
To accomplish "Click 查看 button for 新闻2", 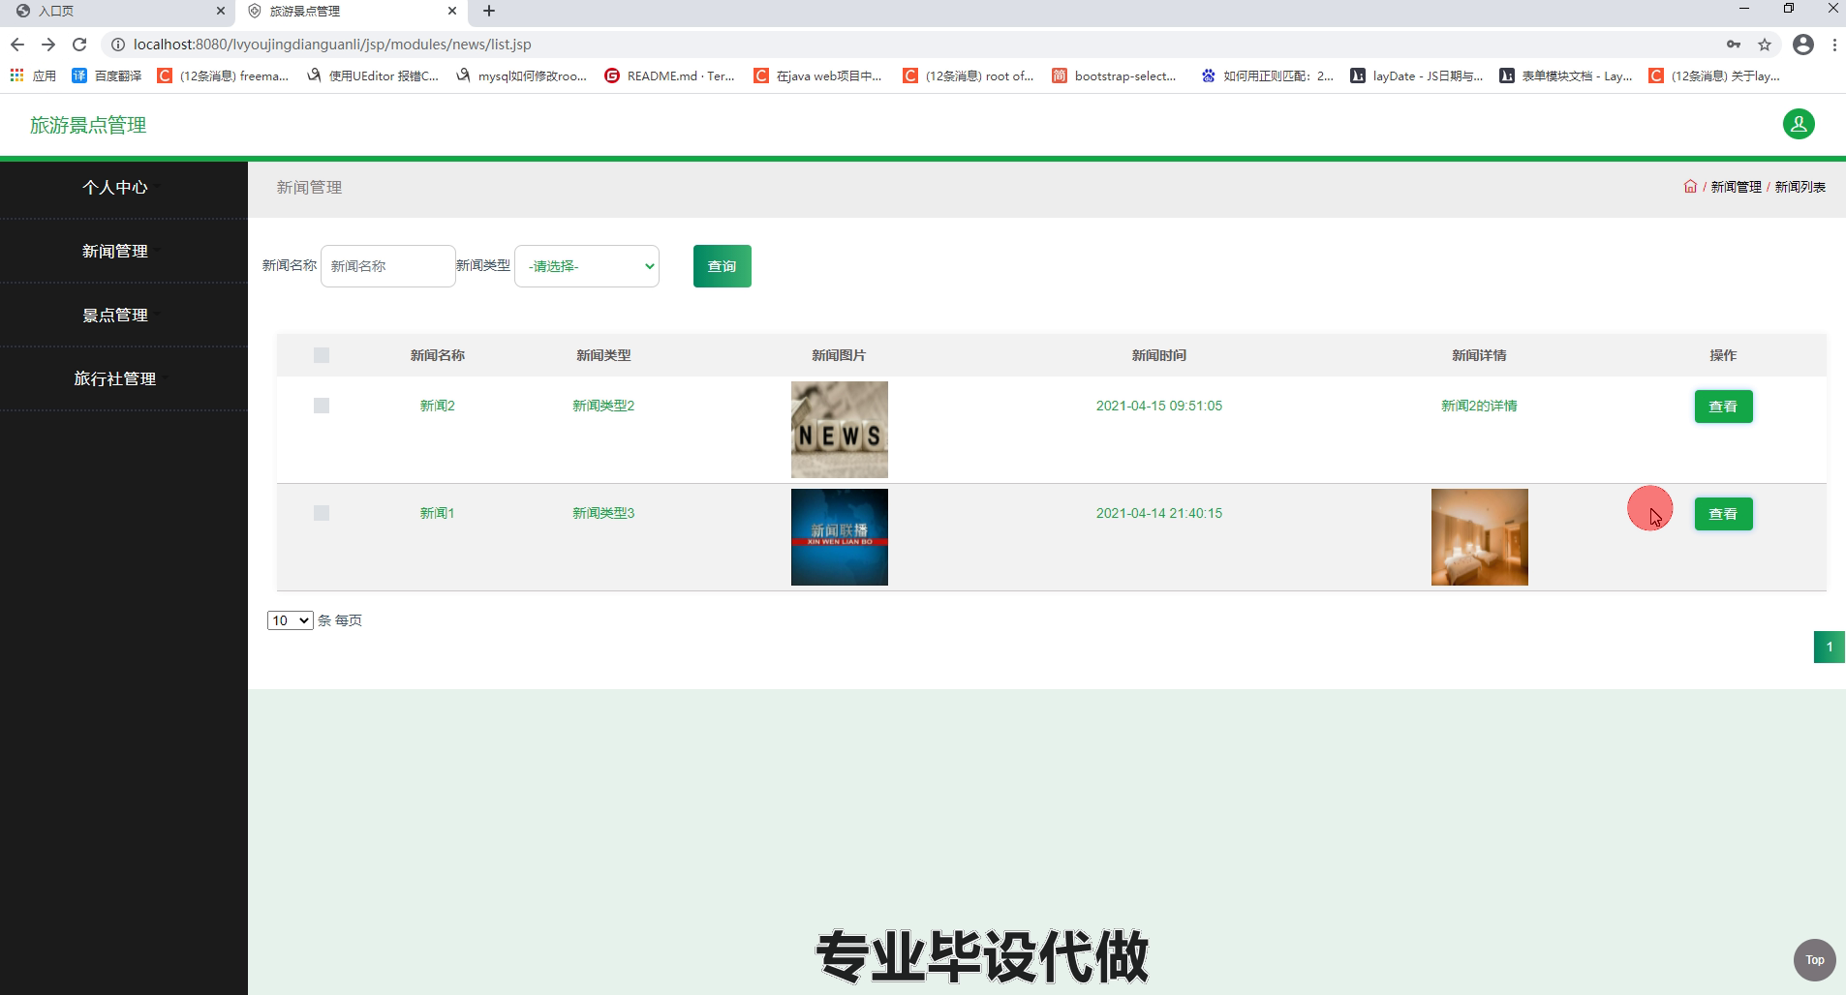I will (1723, 407).
